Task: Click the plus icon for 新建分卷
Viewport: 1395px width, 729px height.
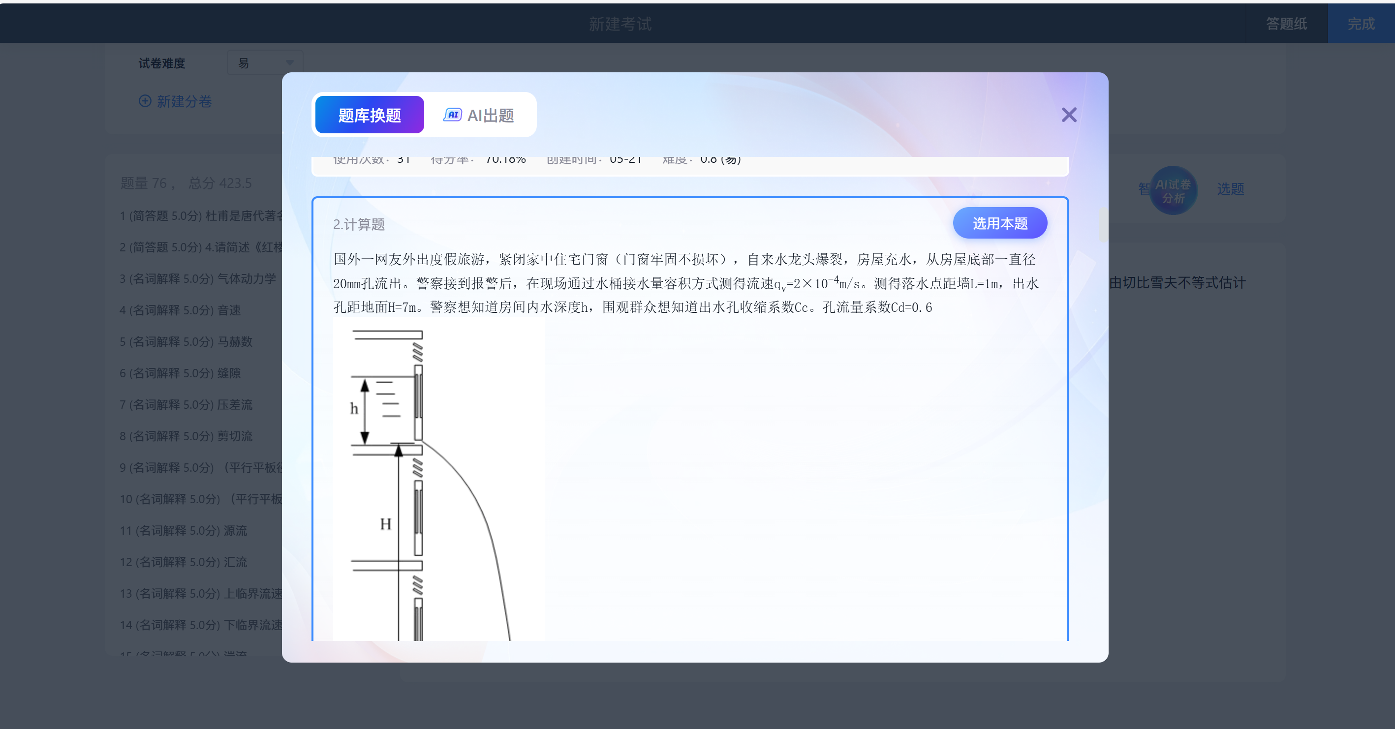Action: (145, 101)
